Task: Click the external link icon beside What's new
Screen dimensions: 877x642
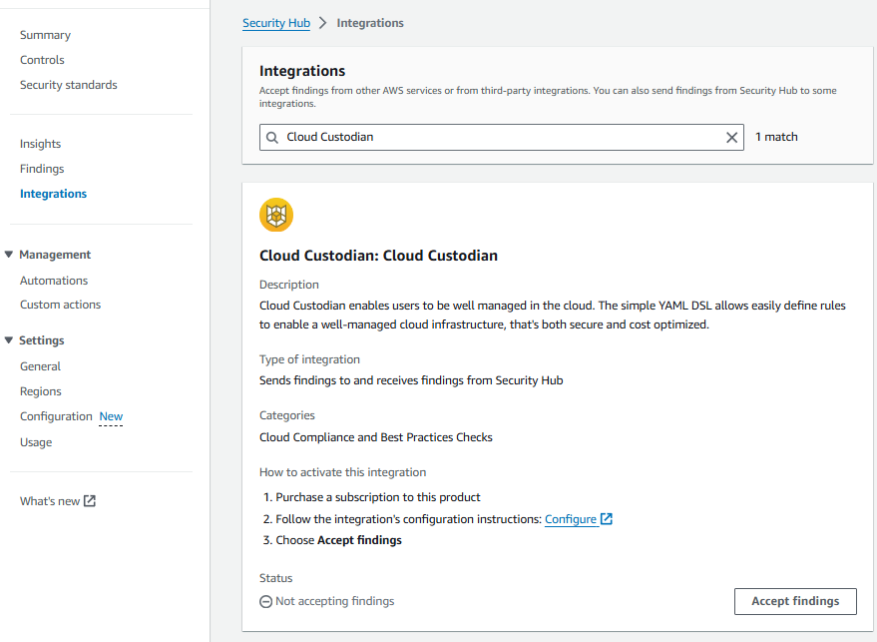Action: click(x=90, y=501)
